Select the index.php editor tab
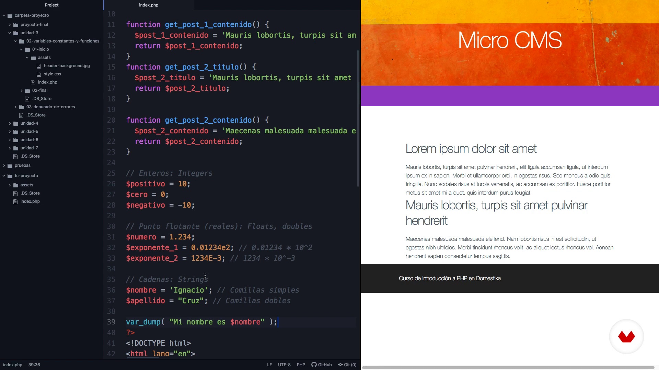The width and height of the screenshot is (659, 370). [149, 5]
